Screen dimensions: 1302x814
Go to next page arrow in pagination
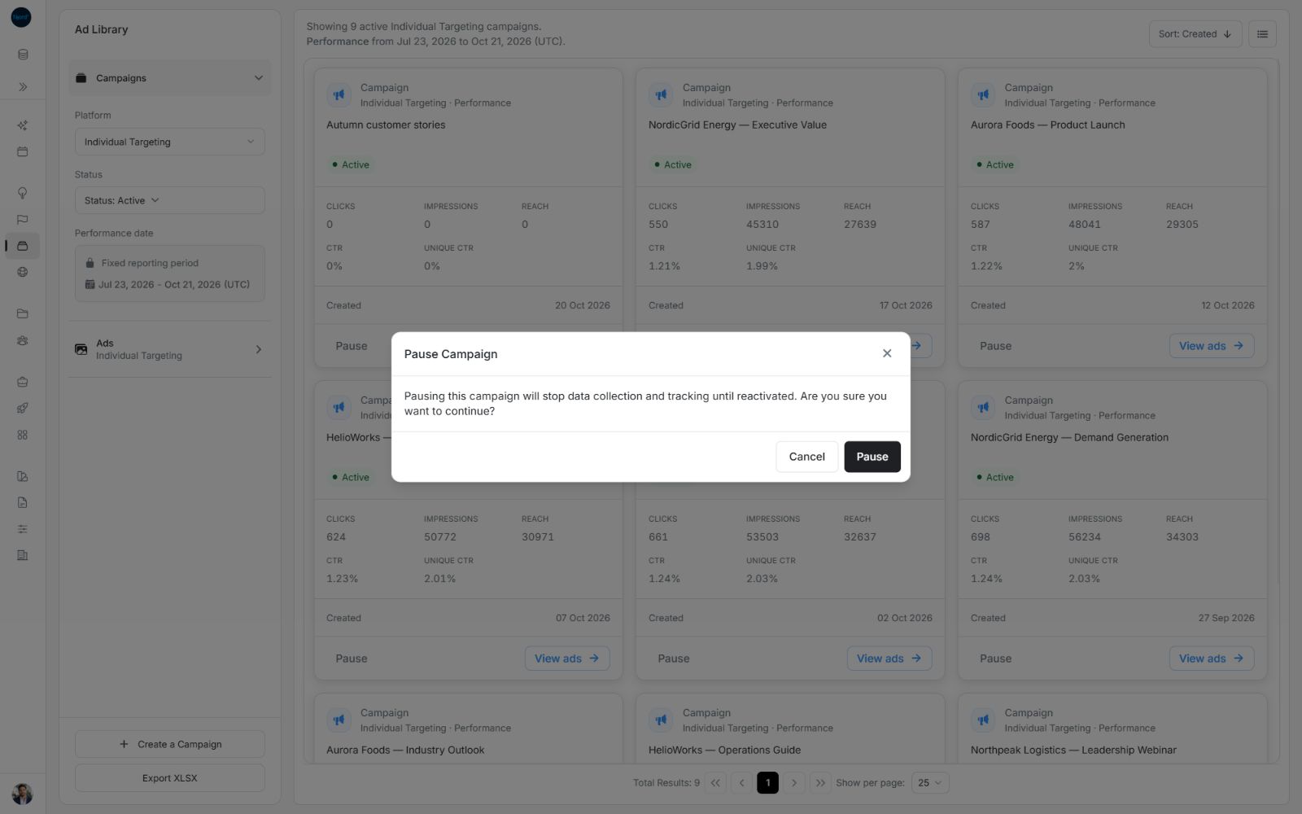click(x=794, y=782)
